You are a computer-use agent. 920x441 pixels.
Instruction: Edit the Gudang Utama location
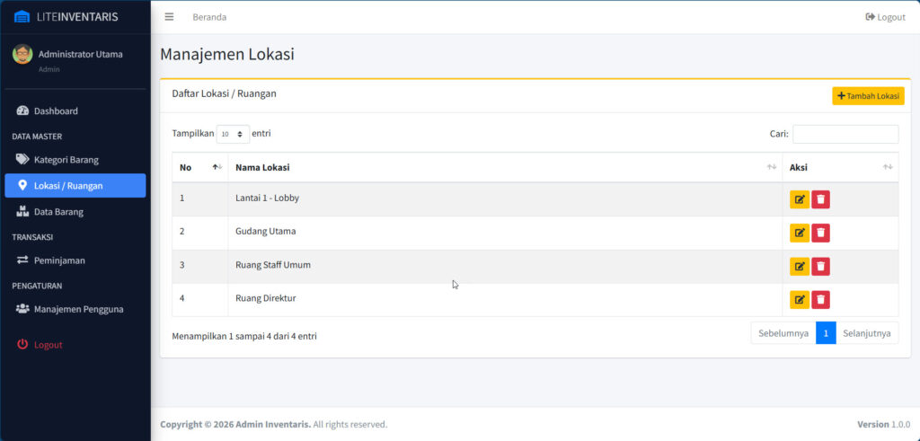click(799, 234)
